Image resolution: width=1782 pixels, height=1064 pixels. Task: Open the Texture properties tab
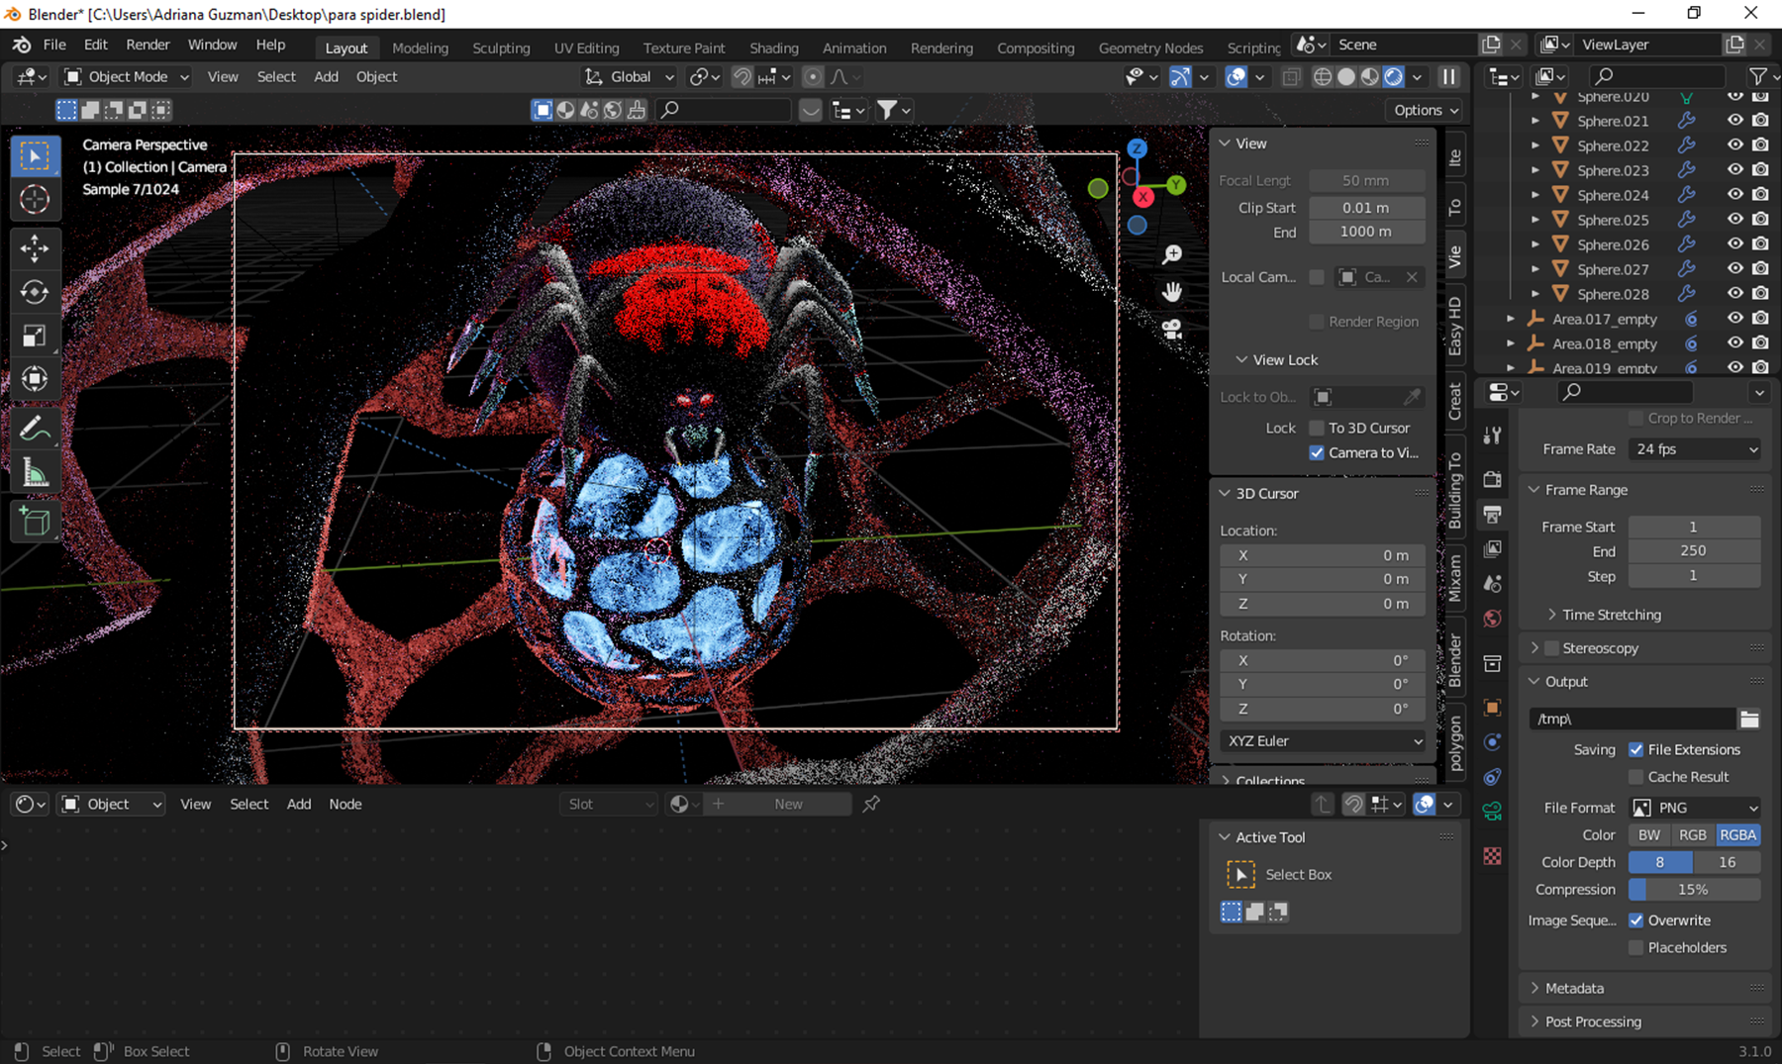pos(1493,856)
